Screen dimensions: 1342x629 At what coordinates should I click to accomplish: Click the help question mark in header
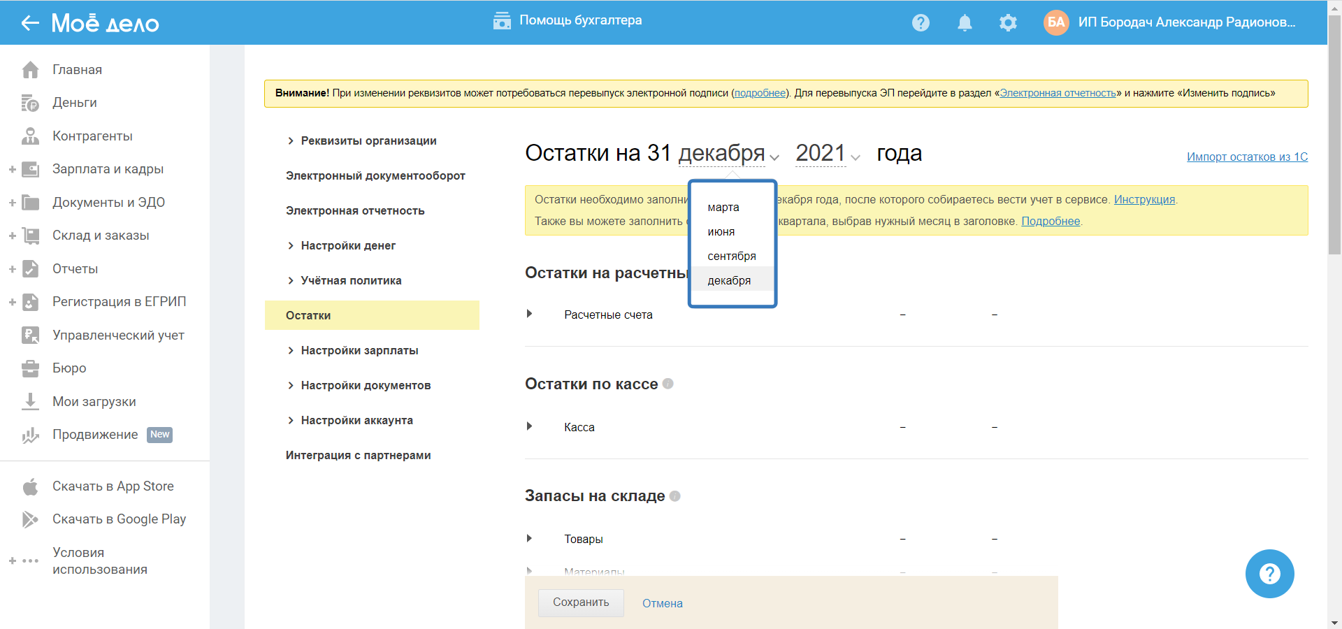921,23
